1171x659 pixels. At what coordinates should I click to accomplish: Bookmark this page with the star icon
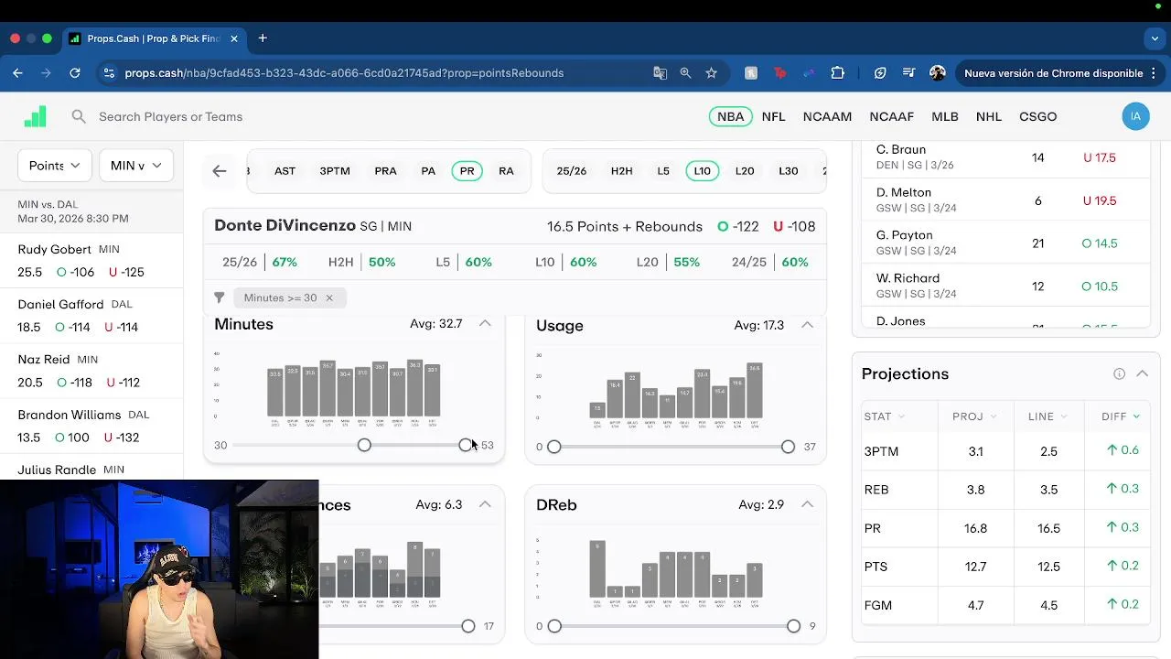711,73
